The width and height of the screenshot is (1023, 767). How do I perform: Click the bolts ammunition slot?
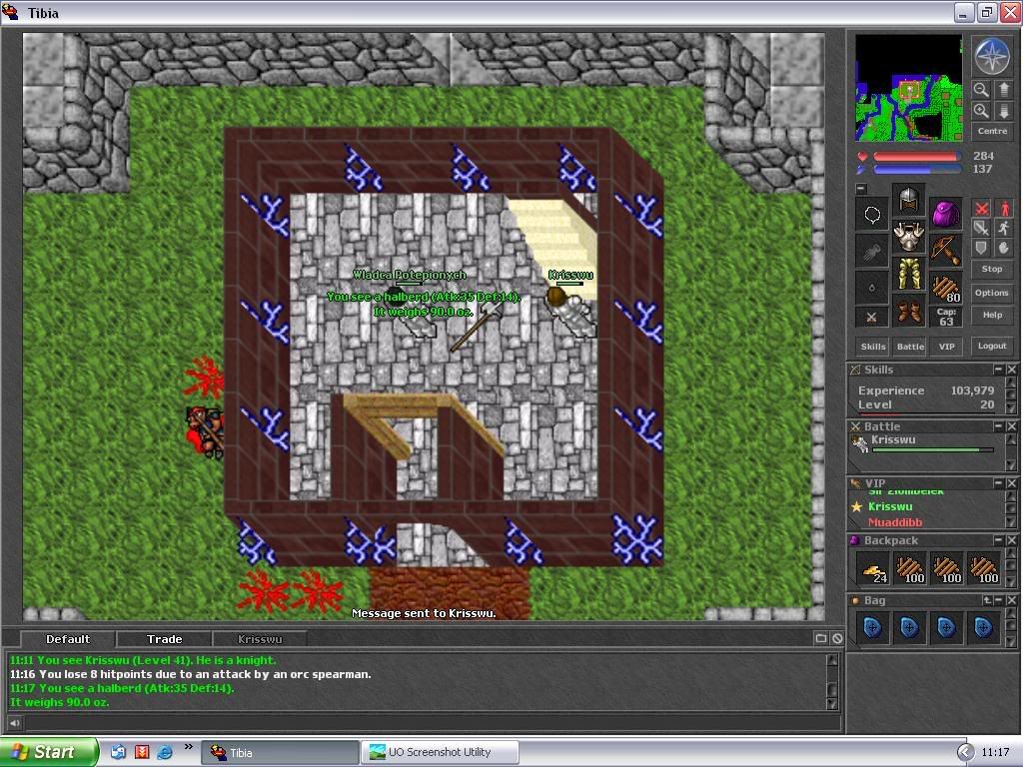point(945,287)
